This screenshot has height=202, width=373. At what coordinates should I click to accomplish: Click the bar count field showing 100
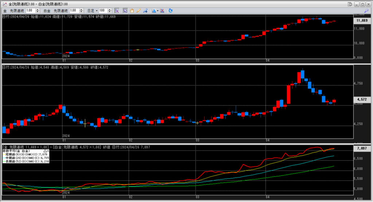(x=102, y=11)
